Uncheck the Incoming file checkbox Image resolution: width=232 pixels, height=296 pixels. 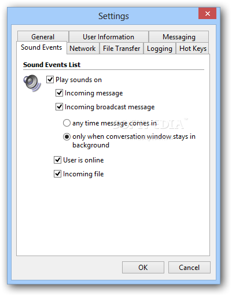coord(57,174)
